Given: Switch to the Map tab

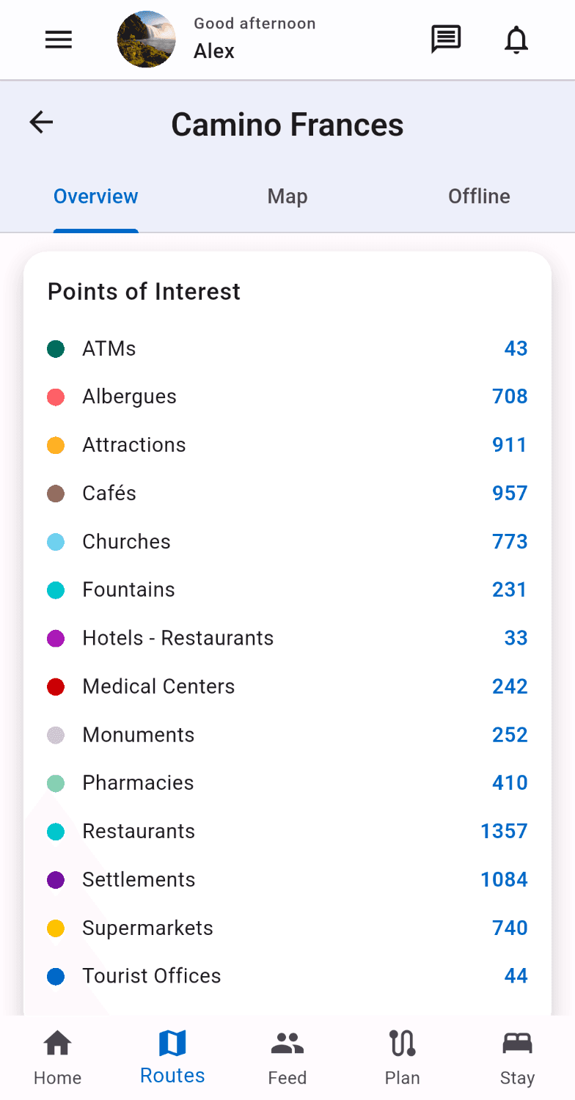Looking at the screenshot, I should point(287,197).
